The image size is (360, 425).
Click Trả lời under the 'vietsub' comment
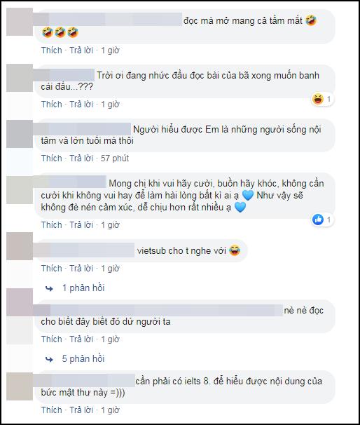(81, 269)
